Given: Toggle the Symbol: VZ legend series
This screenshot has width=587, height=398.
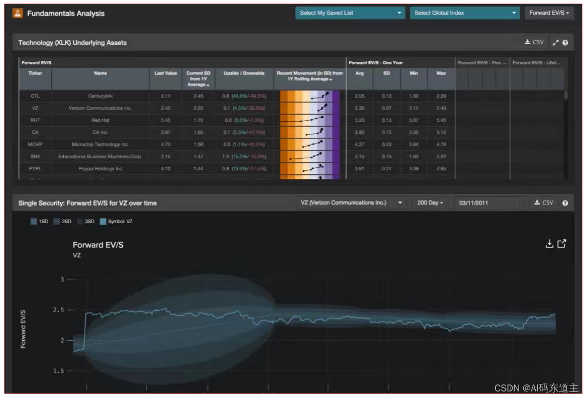Looking at the screenshot, I should point(117,221).
